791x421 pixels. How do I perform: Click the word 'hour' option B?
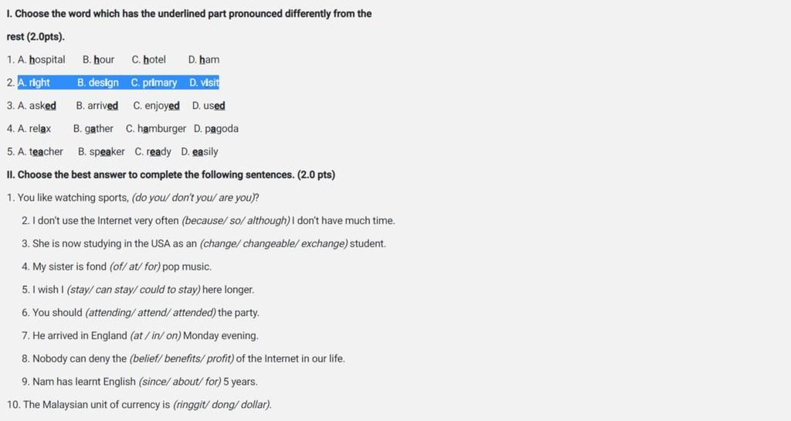[104, 59]
